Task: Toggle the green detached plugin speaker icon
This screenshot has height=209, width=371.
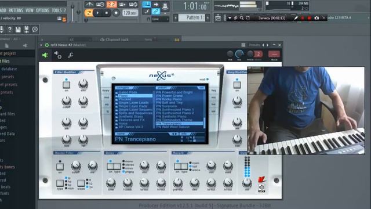Action: pos(45,55)
